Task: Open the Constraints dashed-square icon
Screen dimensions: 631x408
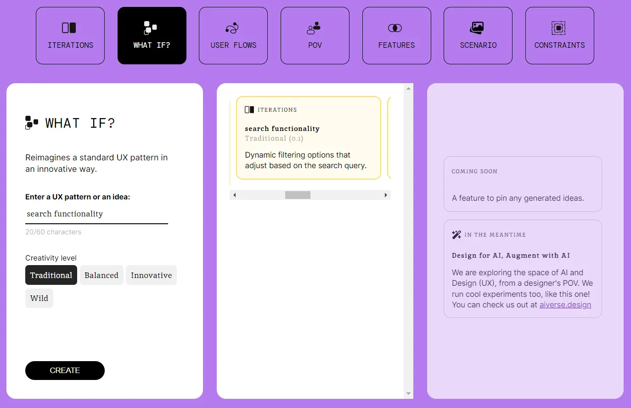Action: (x=558, y=28)
